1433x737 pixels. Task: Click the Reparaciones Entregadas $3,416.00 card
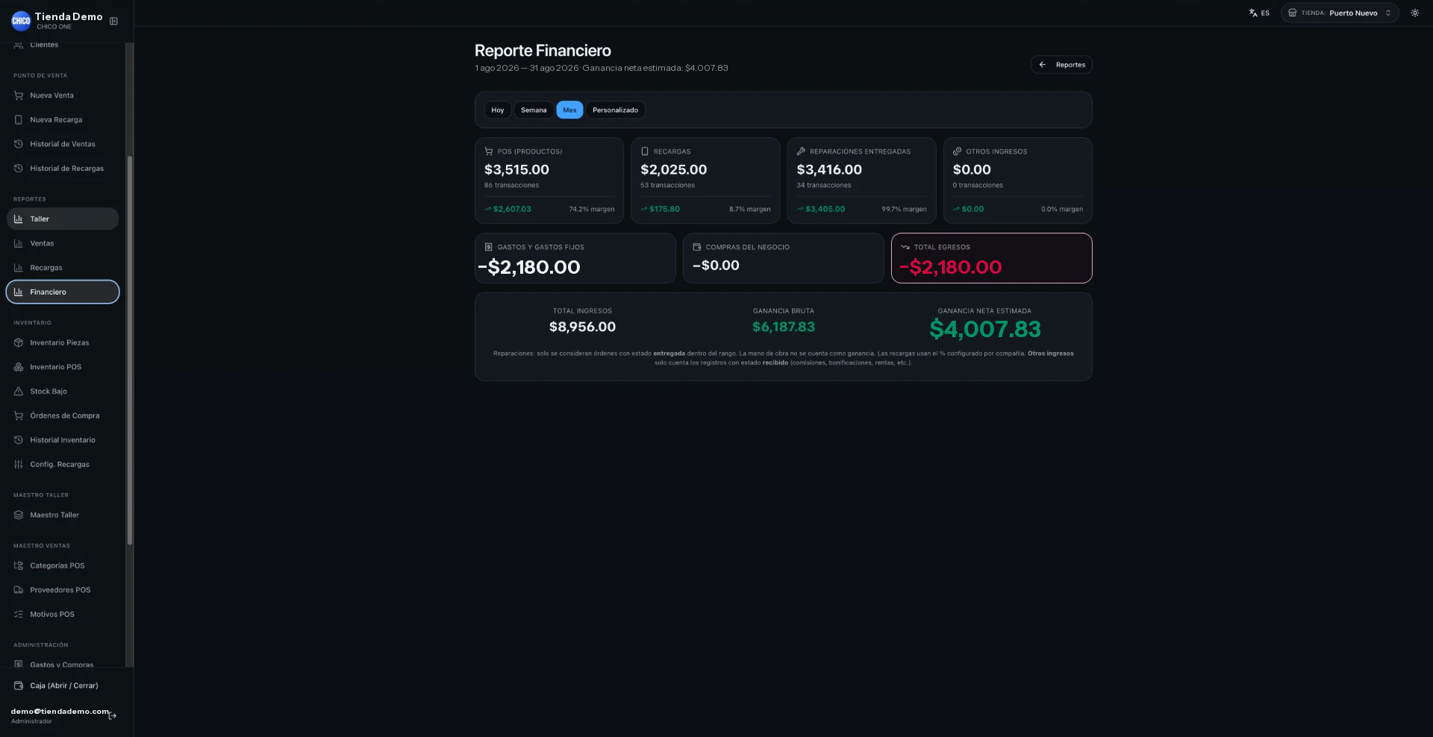tap(861, 181)
